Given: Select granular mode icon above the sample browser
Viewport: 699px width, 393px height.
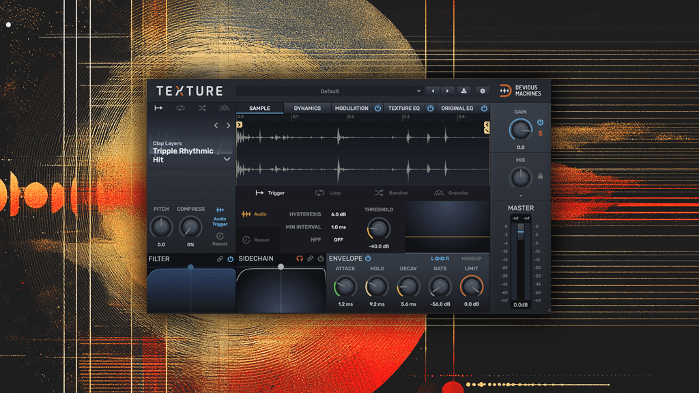Looking at the screenshot, I should 224,108.
